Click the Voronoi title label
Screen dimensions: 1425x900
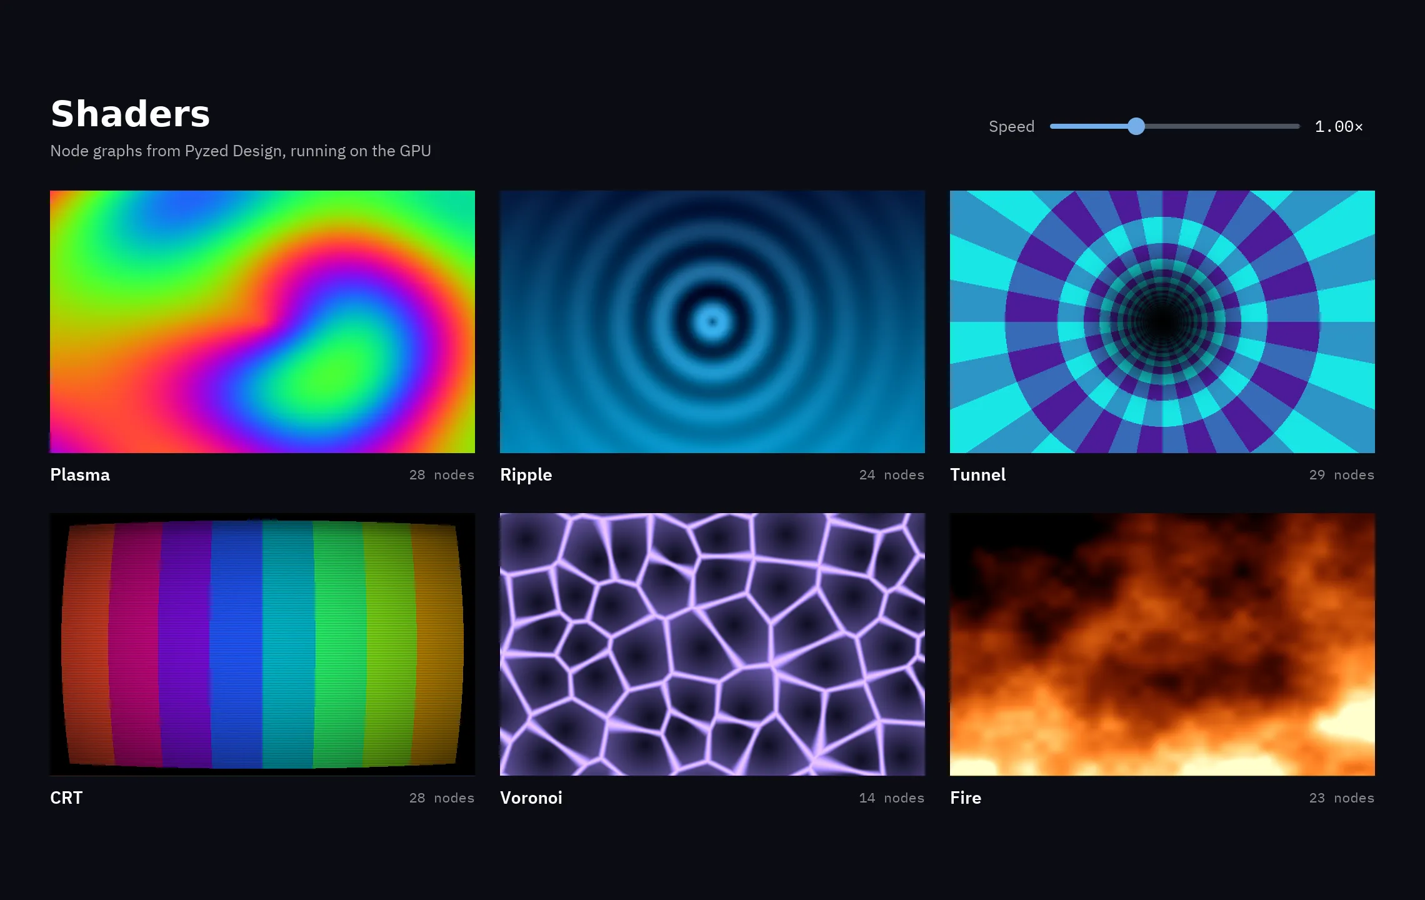tap(531, 798)
